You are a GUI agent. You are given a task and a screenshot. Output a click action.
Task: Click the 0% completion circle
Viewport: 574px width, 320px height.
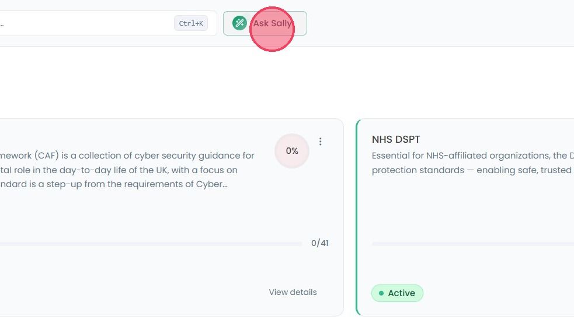point(292,151)
